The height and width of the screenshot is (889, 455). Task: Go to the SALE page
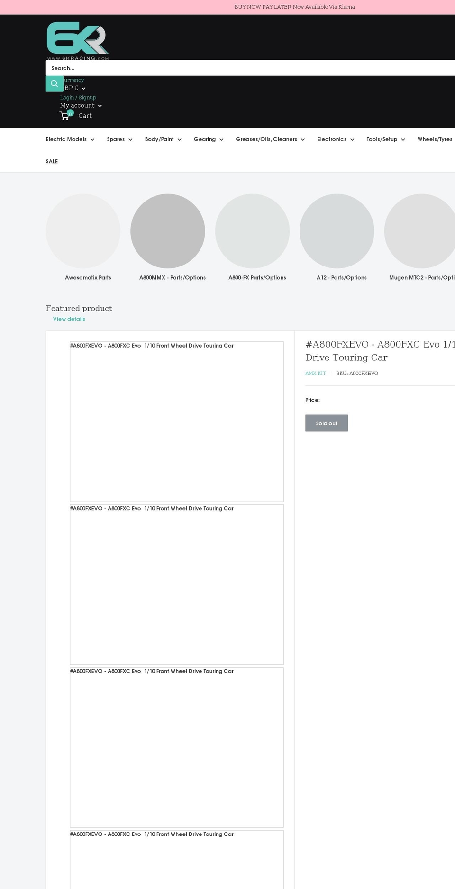coord(52,161)
